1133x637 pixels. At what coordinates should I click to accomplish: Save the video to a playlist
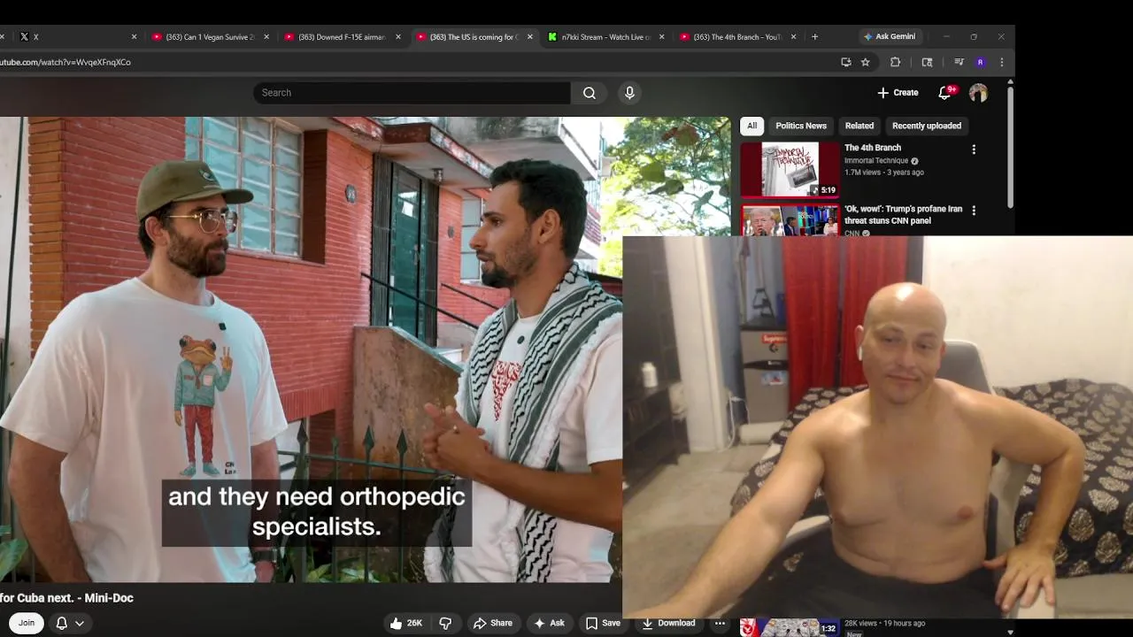[603, 623]
